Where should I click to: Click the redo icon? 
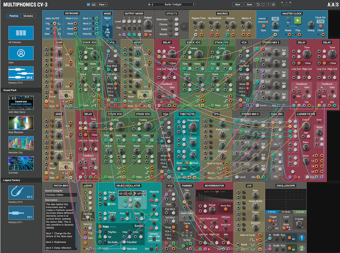(x=263, y=5)
